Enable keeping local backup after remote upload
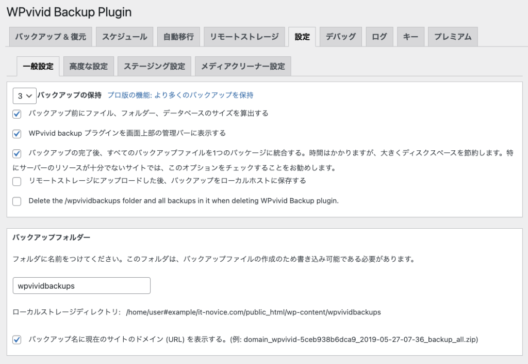 pyautogui.click(x=17, y=181)
